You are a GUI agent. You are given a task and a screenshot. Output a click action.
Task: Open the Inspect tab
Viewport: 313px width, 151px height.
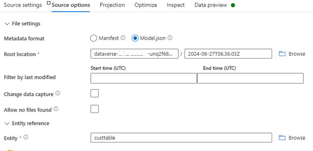pyautogui.click(x=176, y=5)
